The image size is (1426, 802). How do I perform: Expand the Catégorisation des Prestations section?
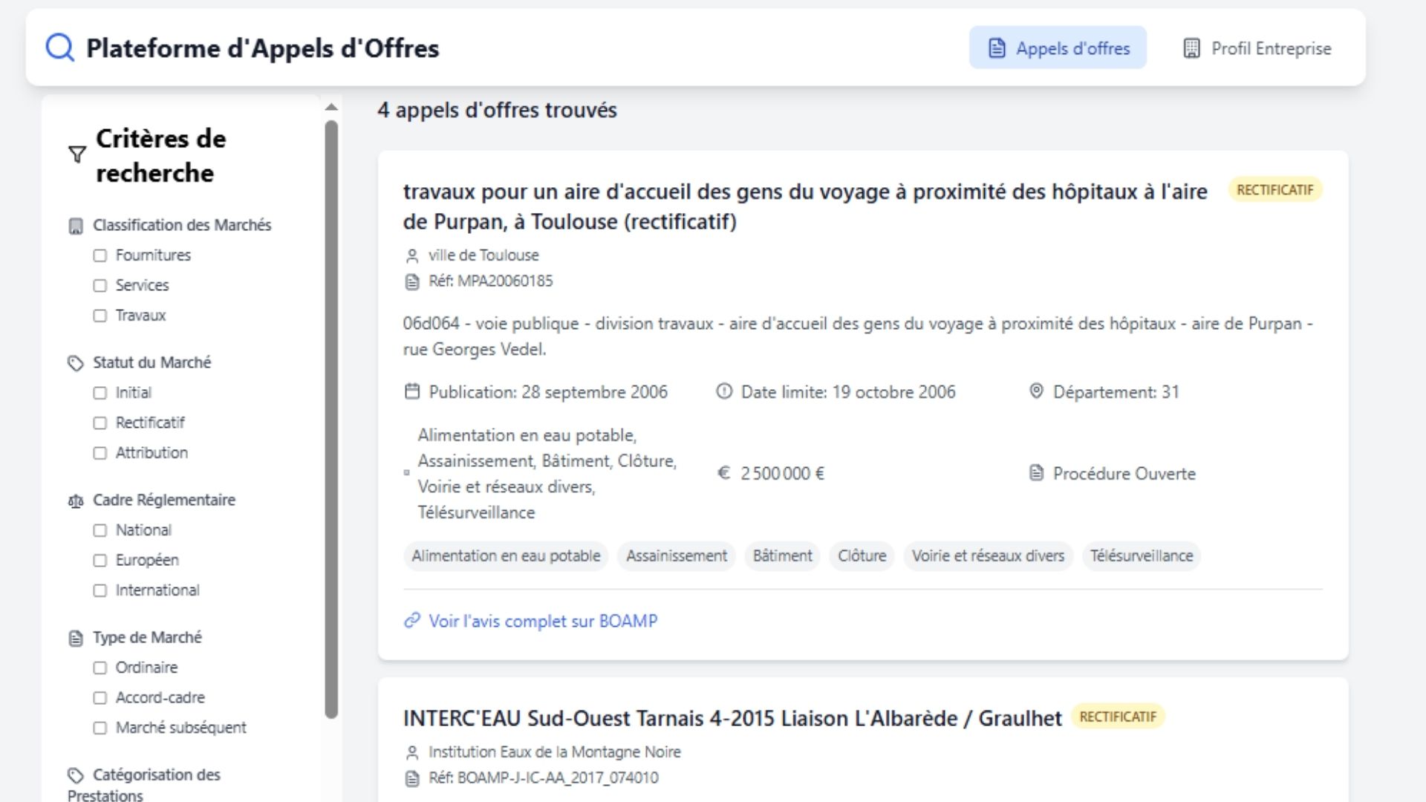pyautogui.click(x=156, y=775)
